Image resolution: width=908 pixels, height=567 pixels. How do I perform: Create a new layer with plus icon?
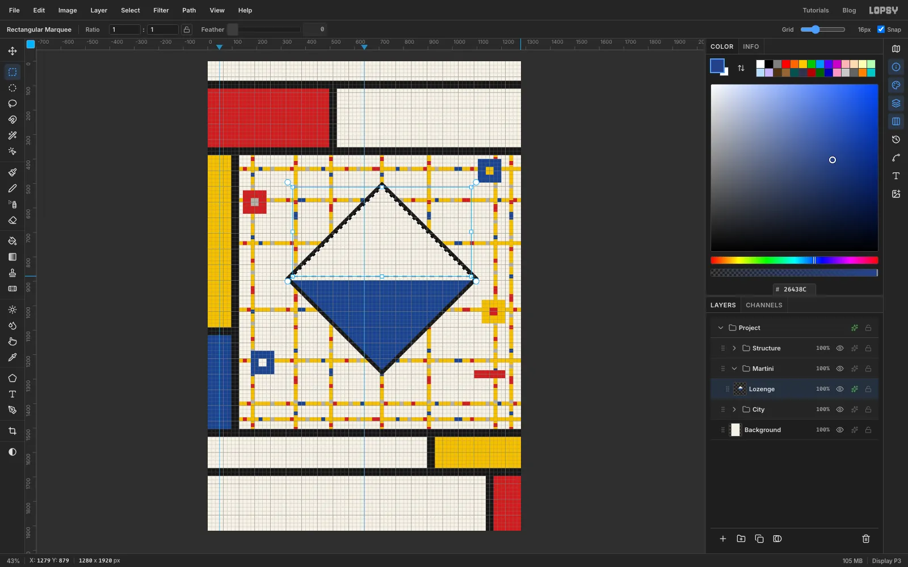point(723,539)
